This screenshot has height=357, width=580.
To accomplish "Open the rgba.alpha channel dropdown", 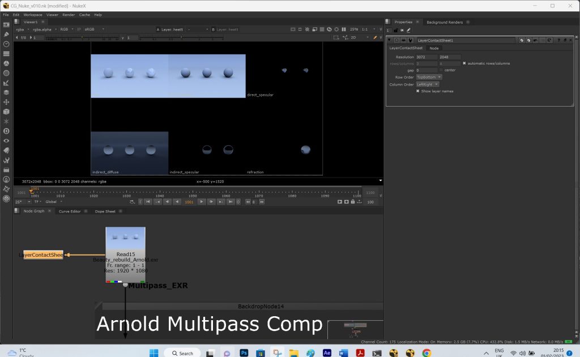I will tap(44, 29).
